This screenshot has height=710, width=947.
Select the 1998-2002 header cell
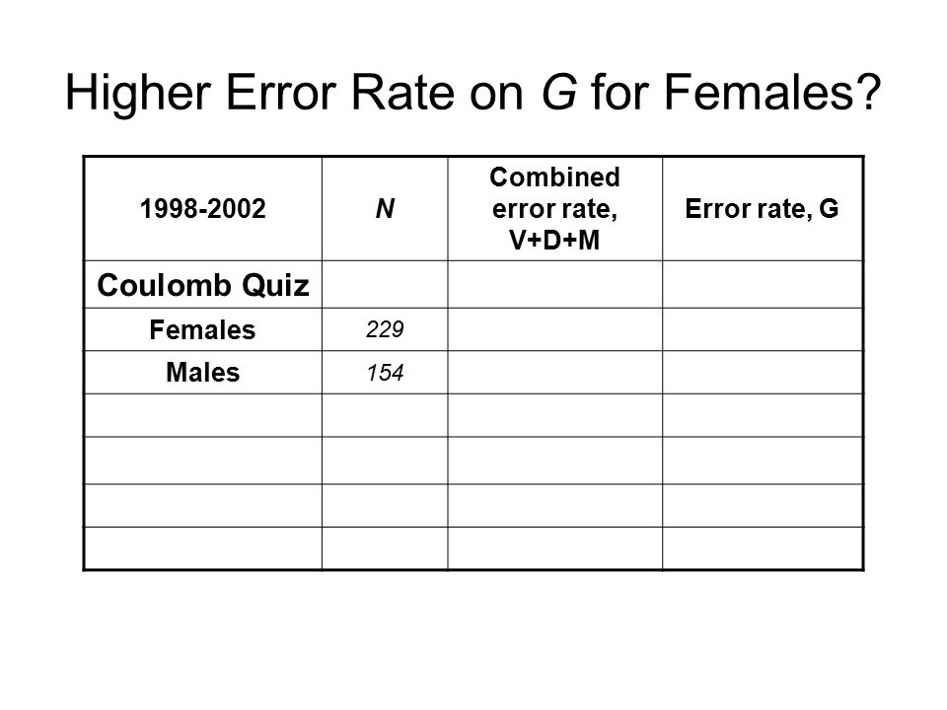pyautogui.click(x=203, y=209)
